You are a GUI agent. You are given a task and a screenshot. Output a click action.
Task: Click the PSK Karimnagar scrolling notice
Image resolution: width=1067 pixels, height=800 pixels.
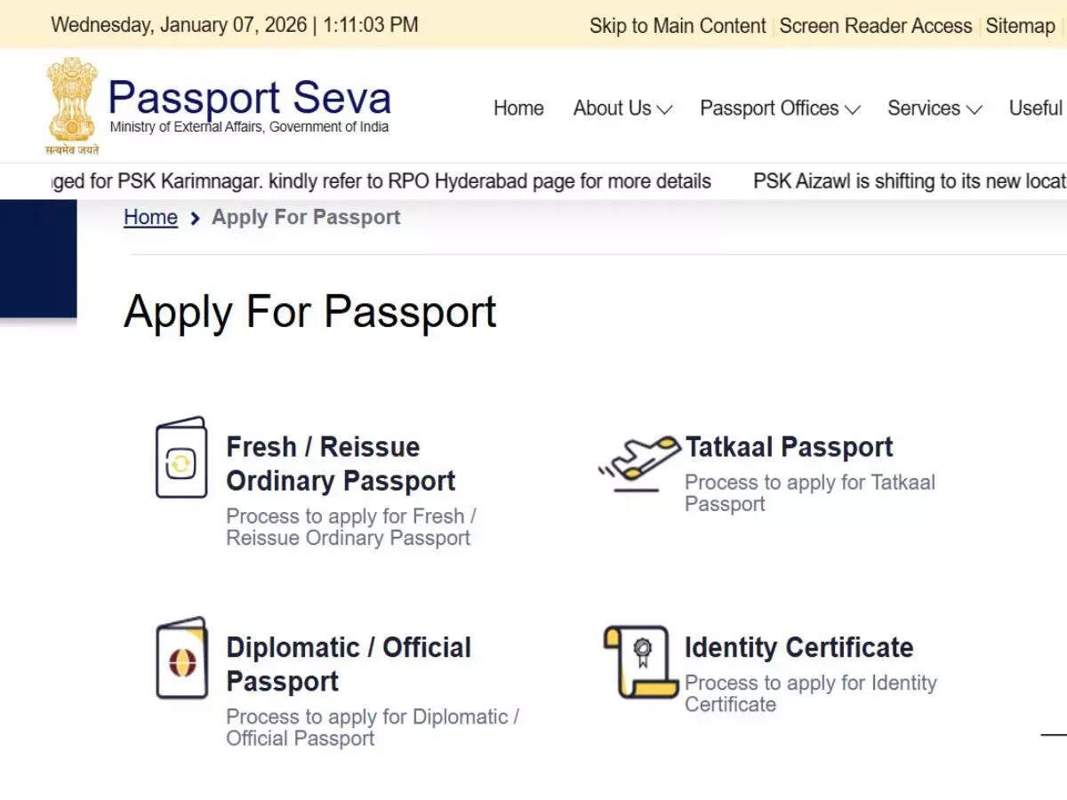[x=382, y=181]
